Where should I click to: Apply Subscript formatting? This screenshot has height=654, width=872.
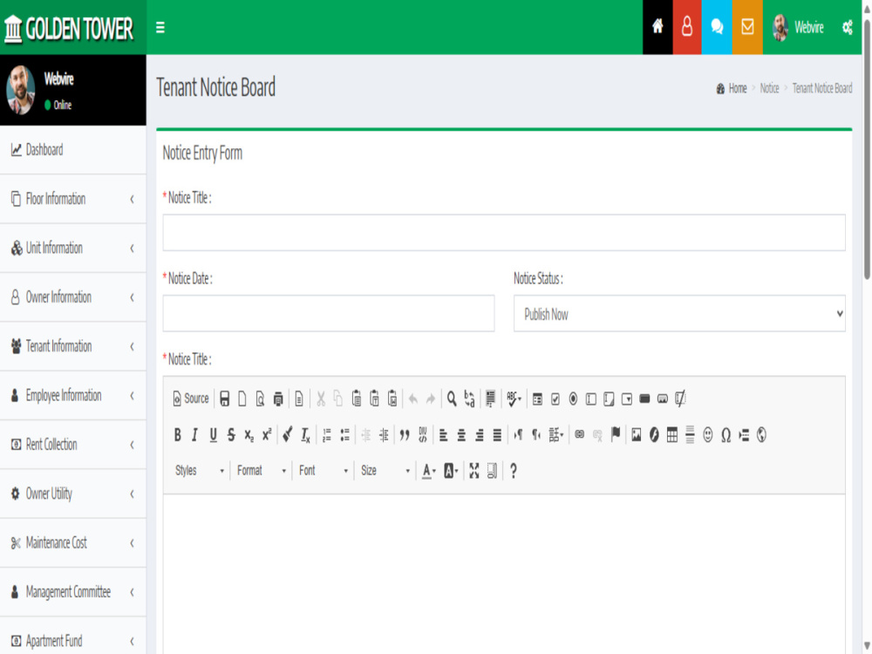[249, 435]
